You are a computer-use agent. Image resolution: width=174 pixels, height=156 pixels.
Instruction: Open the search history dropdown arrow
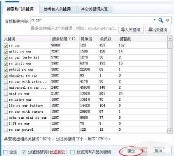click(154, 20)
